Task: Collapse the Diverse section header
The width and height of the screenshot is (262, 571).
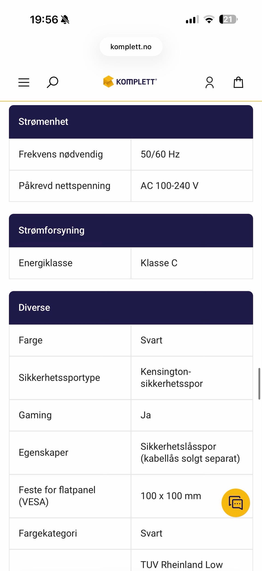Action: pyautogui.click(x=131, y=308)
